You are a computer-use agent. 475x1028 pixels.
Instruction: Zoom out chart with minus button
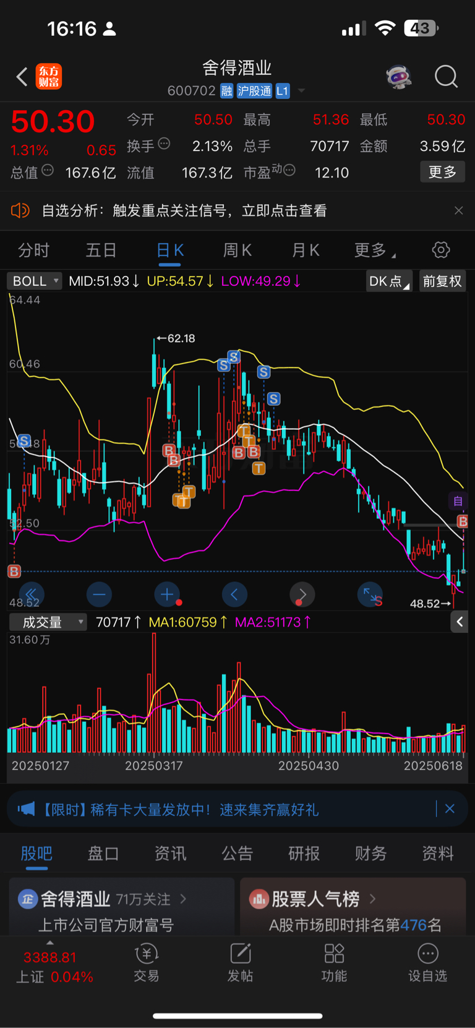pyautogui.click(x=99, y=594)
